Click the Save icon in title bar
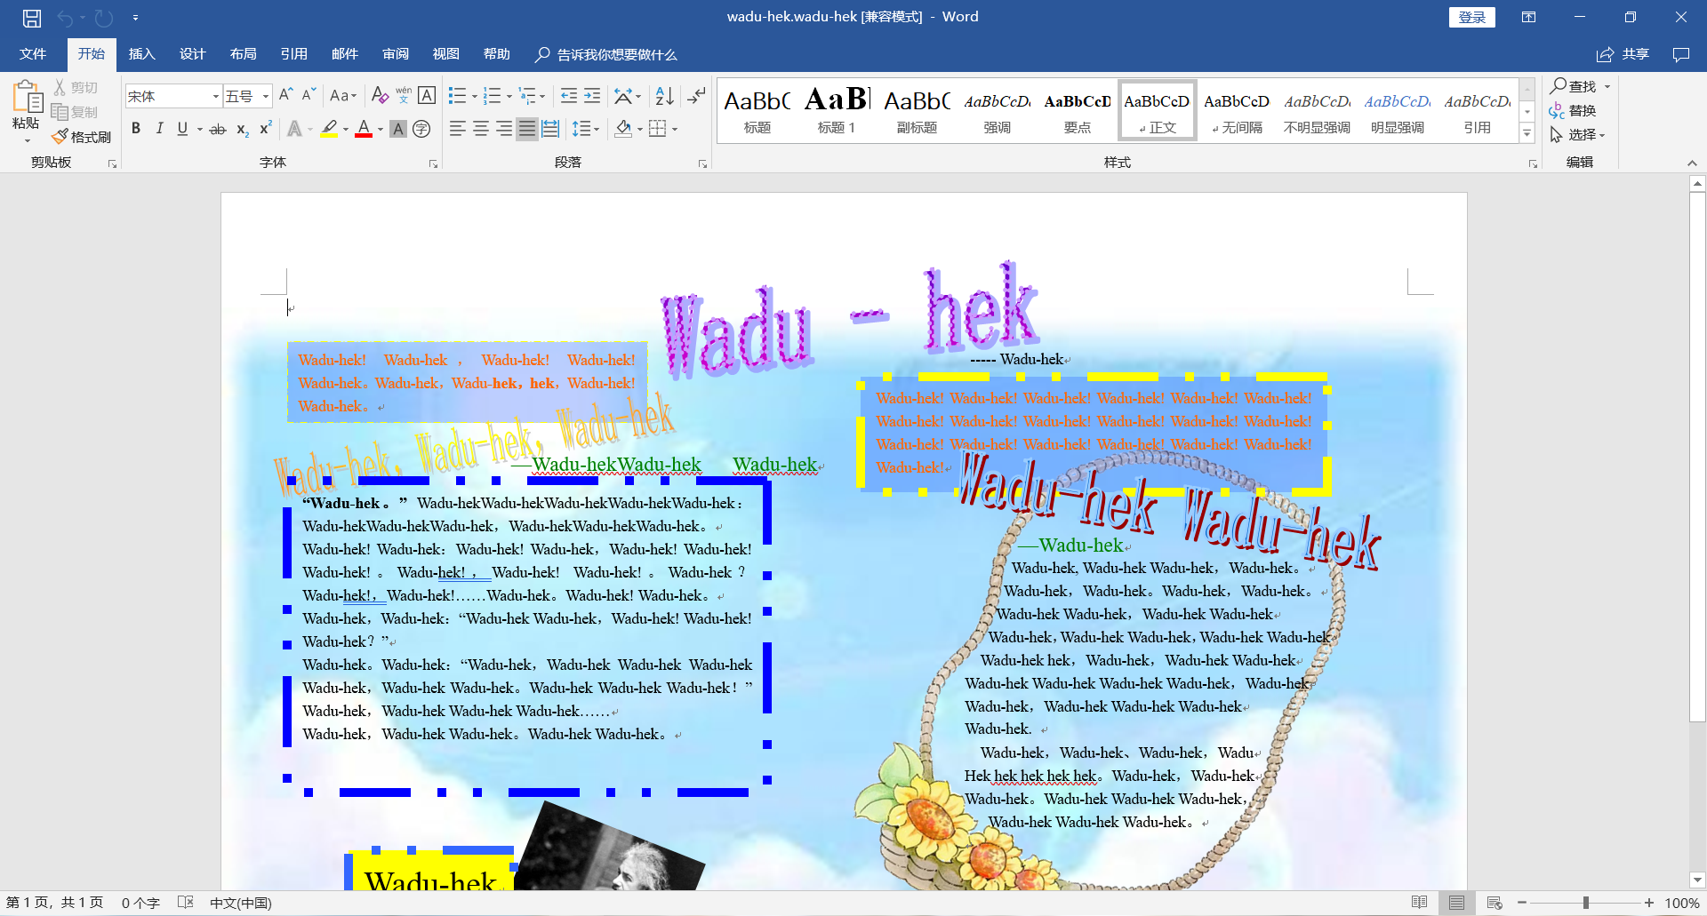 32,18
